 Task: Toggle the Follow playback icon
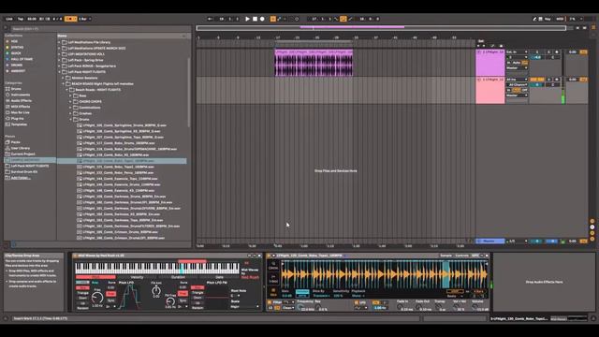click(x=210, y=19)
